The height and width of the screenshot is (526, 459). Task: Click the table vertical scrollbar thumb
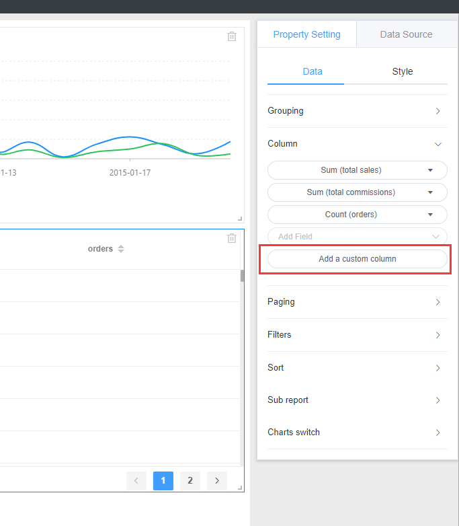(242, 276)
